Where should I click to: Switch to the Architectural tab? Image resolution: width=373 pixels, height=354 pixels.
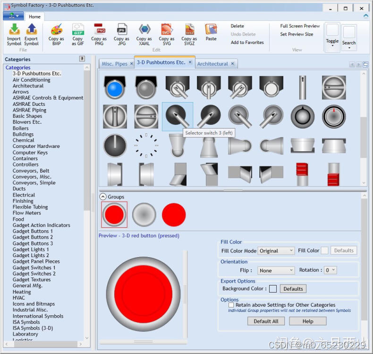click(x=212, y=64)
